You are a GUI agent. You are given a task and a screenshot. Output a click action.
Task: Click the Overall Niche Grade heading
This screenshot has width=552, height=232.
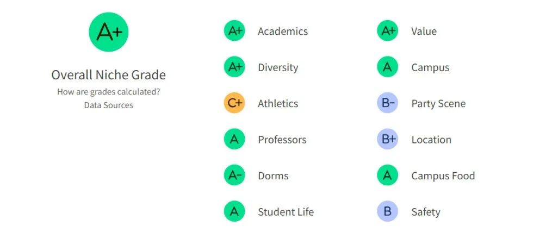tap(108, 75)
